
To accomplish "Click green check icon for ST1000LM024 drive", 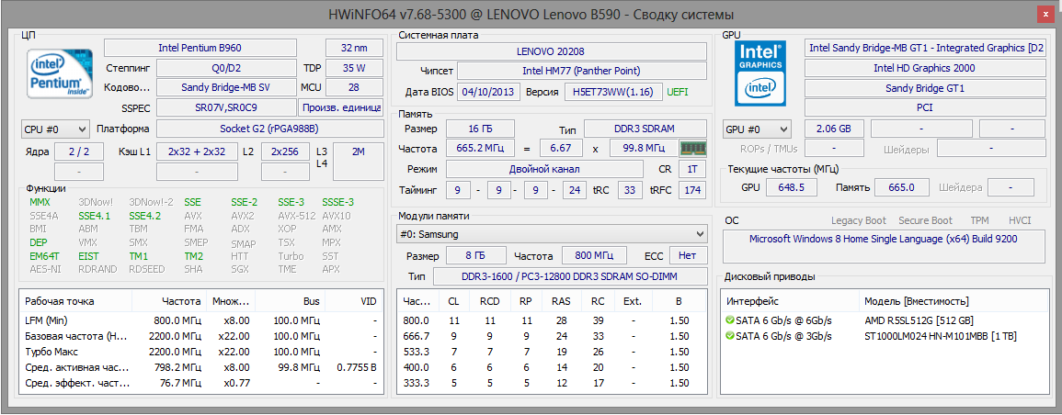I will [x=729, y=336].
